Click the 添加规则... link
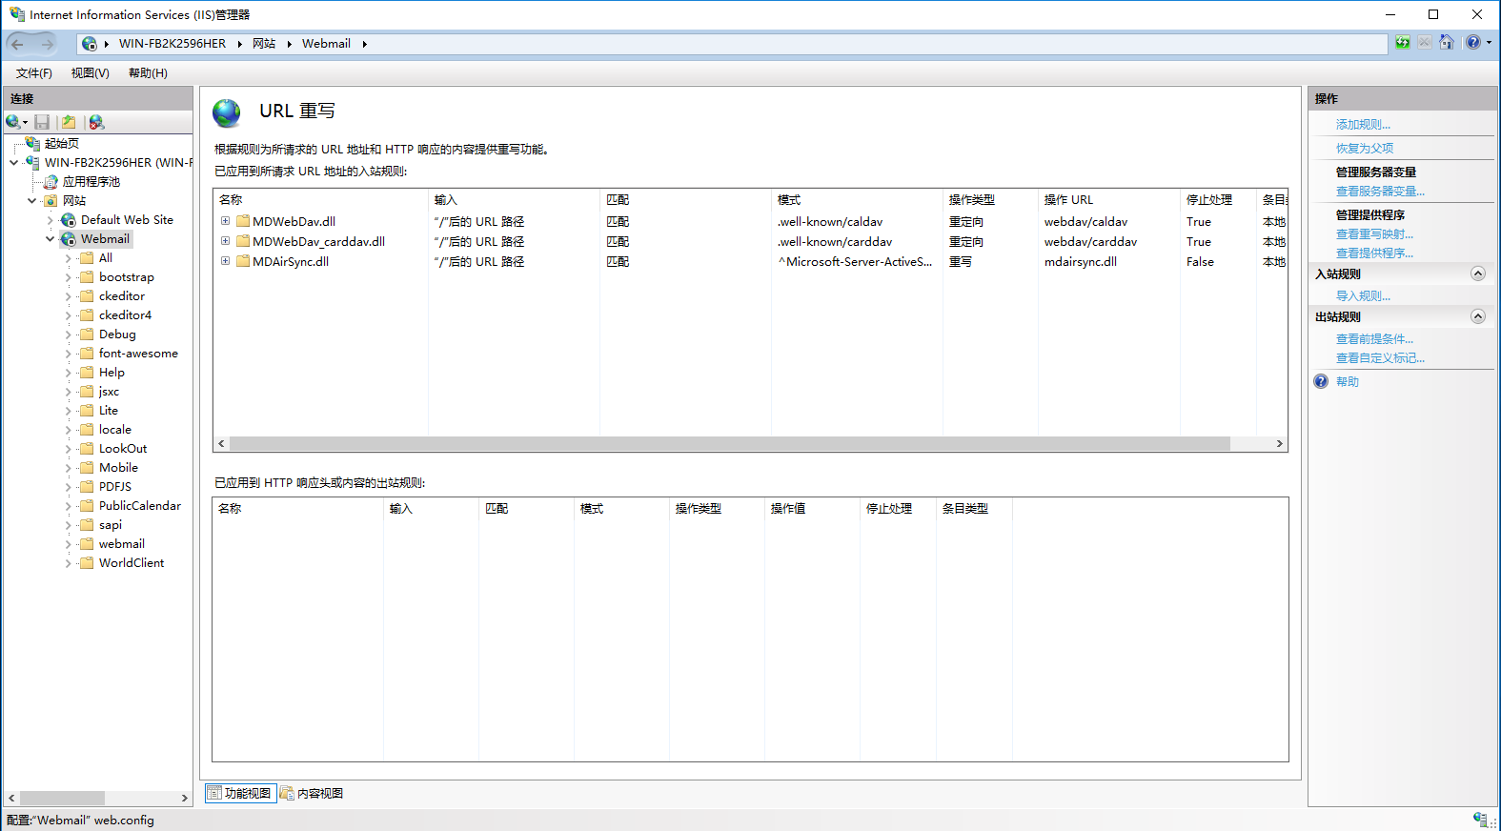Image resolution: width=1501 pixels, height=831 pixels. 1363,125
